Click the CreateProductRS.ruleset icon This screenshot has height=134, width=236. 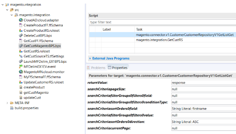(x=21, y=30)
